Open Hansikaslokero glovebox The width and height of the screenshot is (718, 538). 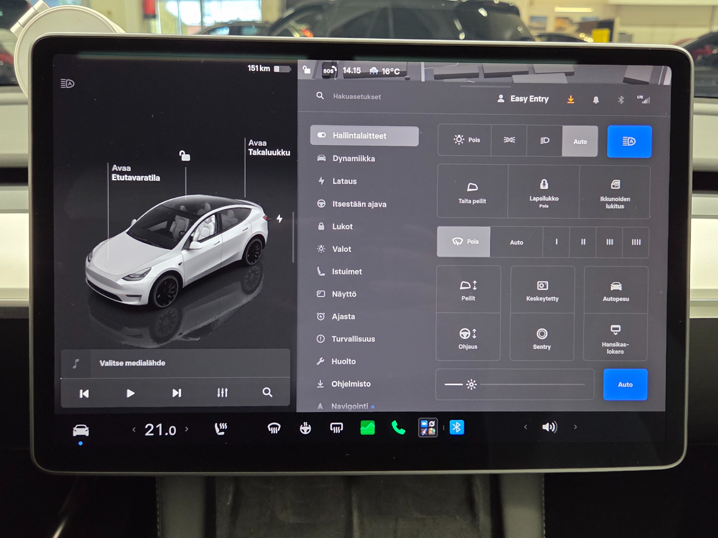pyautogui.click(x=615, y=338)
